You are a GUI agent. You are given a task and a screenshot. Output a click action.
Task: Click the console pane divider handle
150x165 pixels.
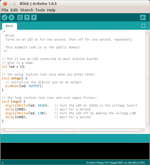75,133
